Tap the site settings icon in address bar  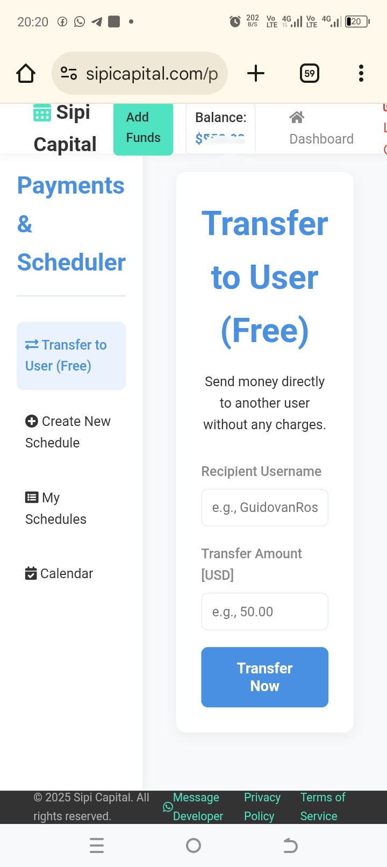tap(69, 73)
